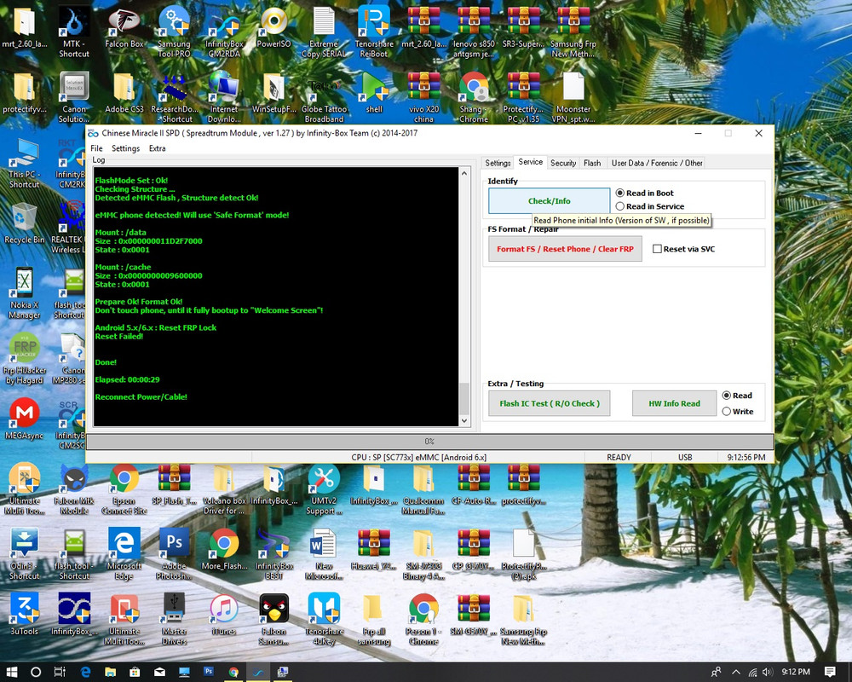Select the shell desktop icon

coord(374,92)
